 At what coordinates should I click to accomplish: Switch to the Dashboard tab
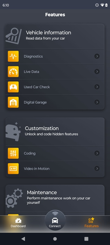[x=18, y=223]
